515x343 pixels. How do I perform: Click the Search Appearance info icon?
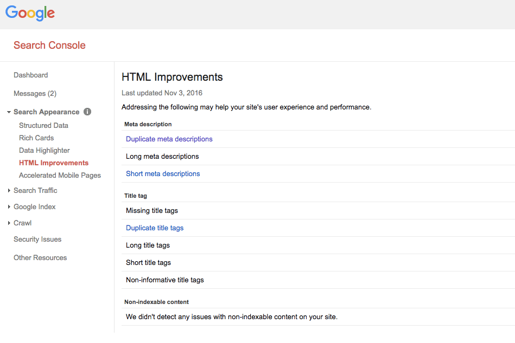click(87, 112)
